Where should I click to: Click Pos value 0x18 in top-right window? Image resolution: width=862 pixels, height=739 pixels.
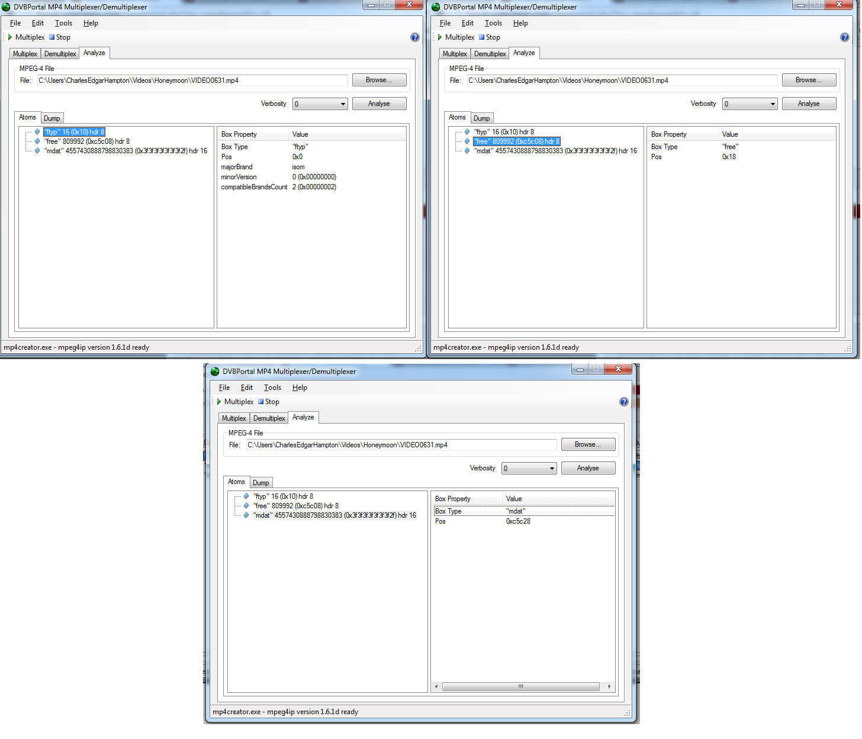(729, 157)
